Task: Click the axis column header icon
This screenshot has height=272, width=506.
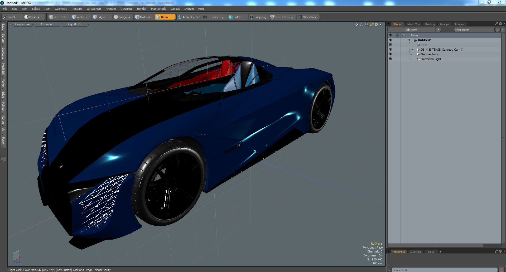Action: (x=404, y=35)
